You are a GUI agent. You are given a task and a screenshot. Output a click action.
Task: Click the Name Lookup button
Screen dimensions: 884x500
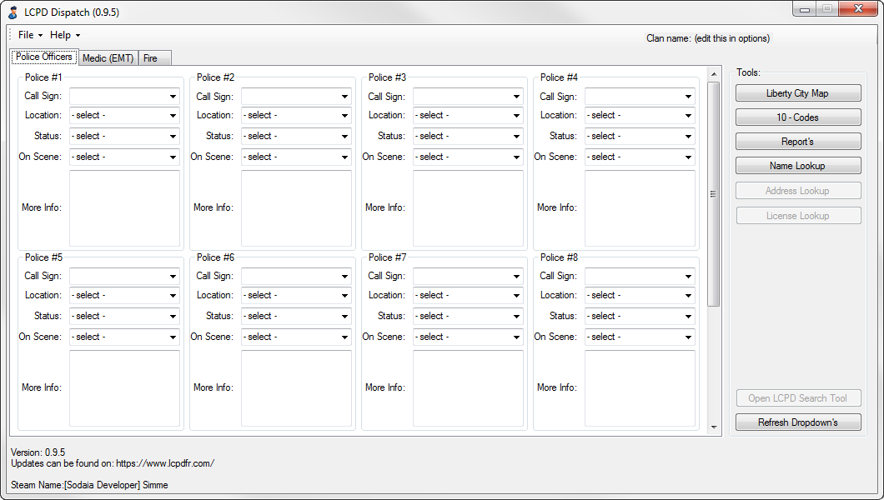tap(797, 166)
